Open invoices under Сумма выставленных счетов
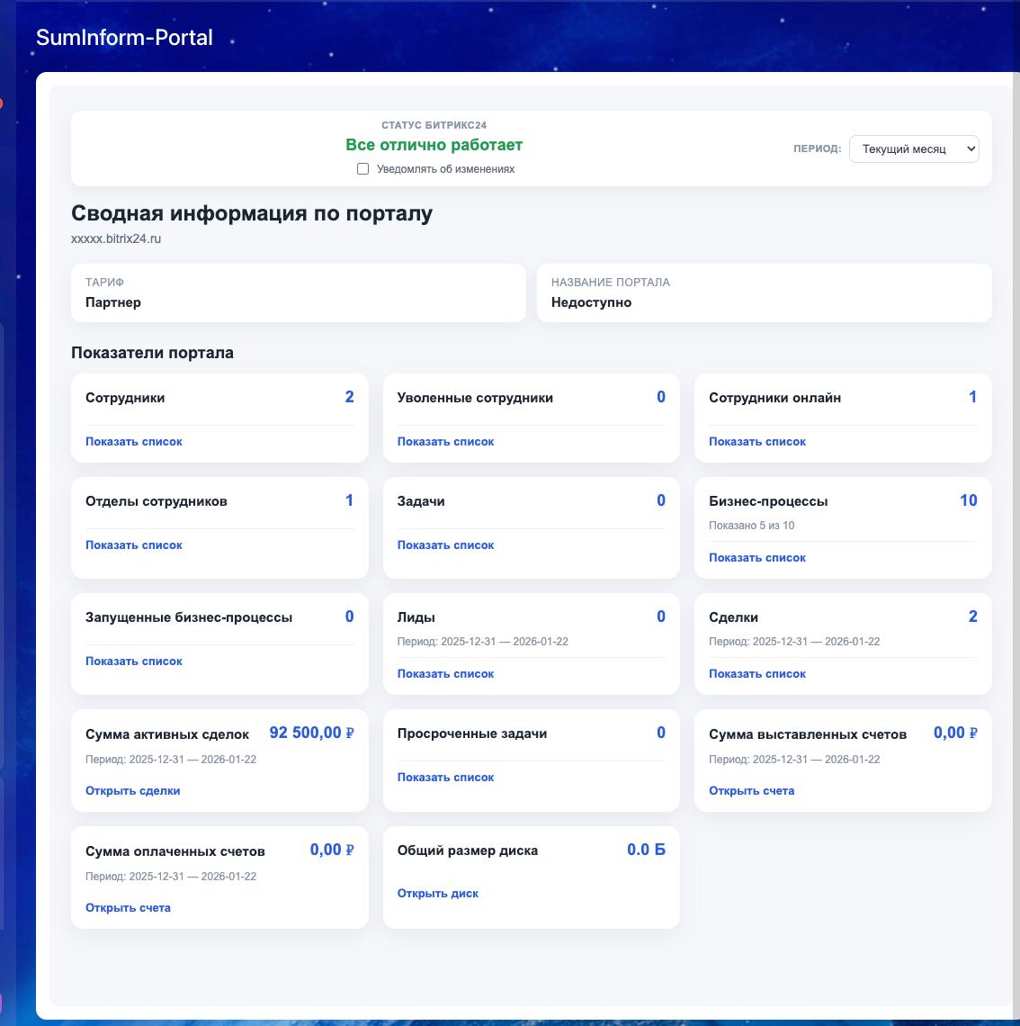This screenshot has height=1026, width=1020. (751, 790)
